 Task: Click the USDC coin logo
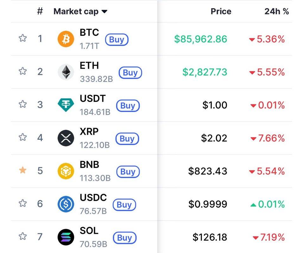(x=66, y=204)
